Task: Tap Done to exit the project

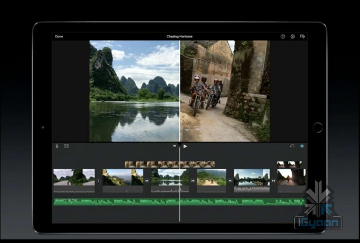Action: (59, 37)
